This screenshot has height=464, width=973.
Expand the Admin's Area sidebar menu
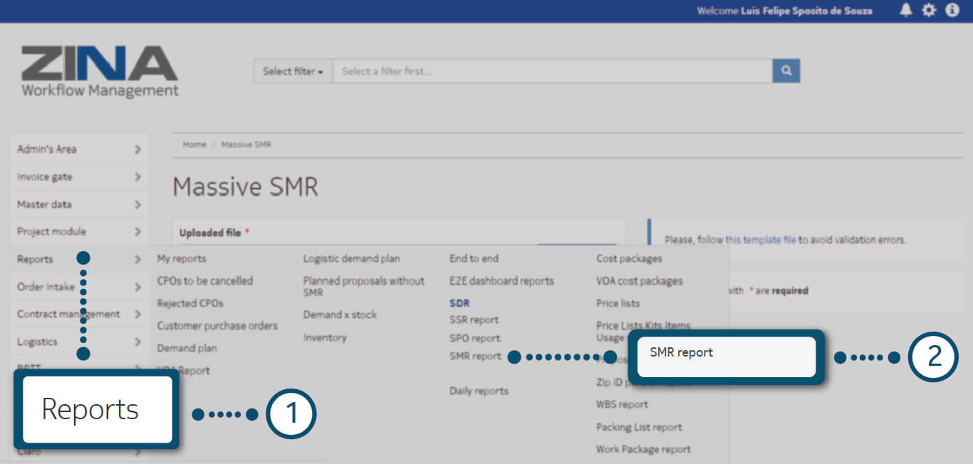pos(79,149)
